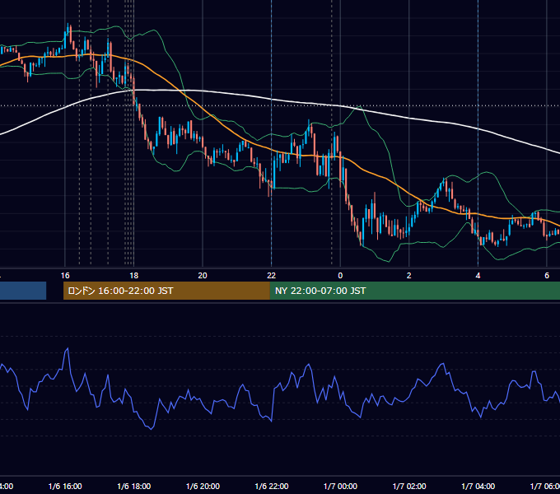Screen dimensions: 560x494
Task: Click the 1/6 16:00 time label
Action: pyautogui.click(x=65, y=486)
